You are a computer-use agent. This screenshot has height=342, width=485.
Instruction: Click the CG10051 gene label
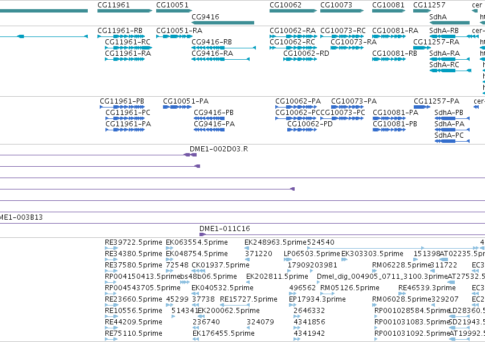pos(172,5)
